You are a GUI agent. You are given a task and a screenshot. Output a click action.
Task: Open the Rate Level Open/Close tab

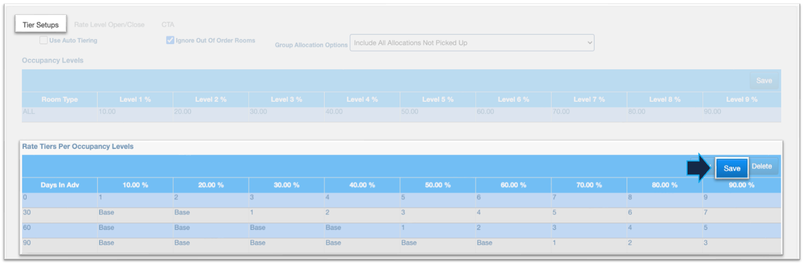tap(109, 25)
